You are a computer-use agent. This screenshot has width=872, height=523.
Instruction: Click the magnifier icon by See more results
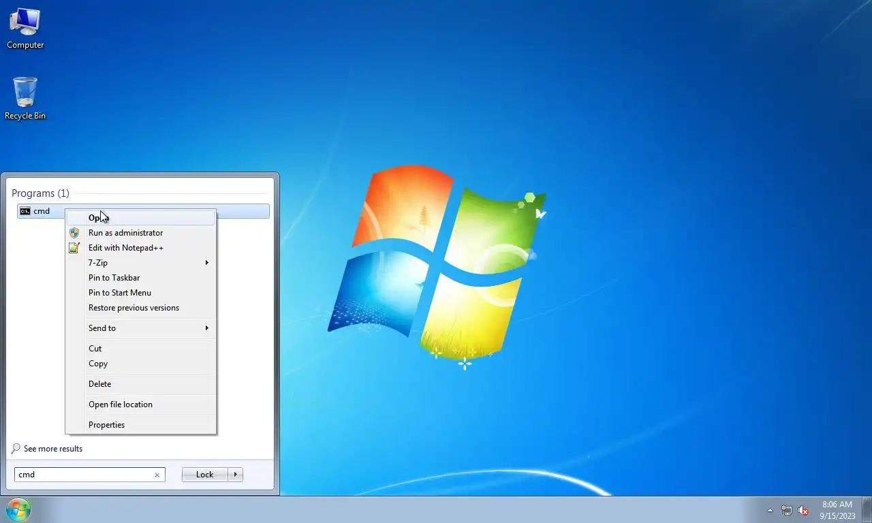[x=16, y=449]
